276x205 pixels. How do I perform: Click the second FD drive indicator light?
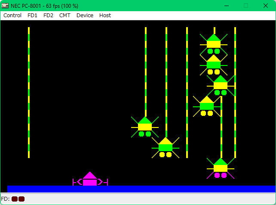21,199
